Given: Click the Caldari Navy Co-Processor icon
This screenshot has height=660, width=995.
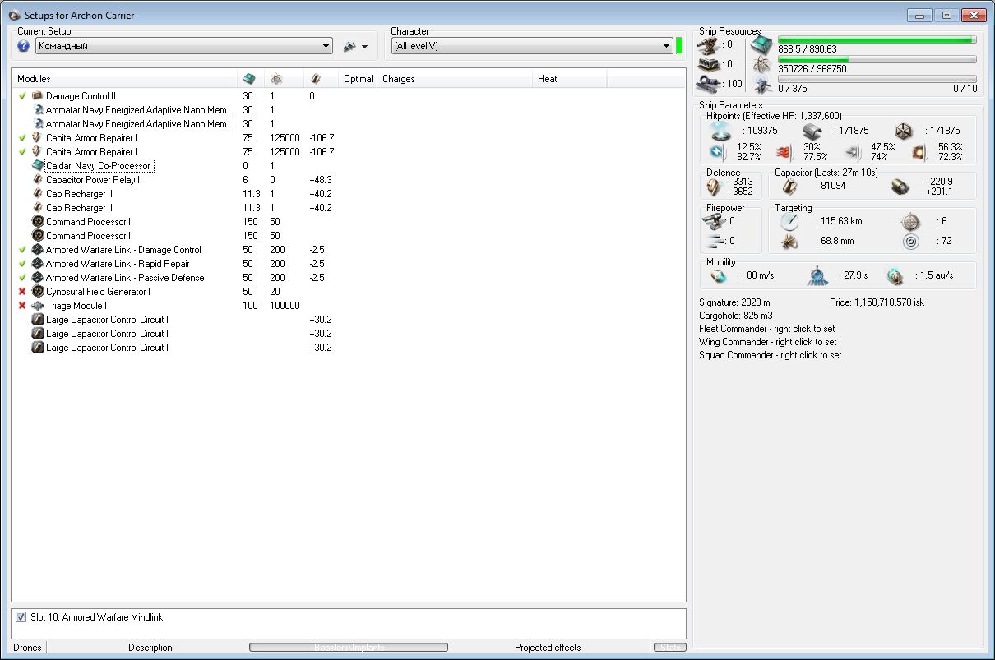Looking at the screenshot, I should [x=37, y=166].
